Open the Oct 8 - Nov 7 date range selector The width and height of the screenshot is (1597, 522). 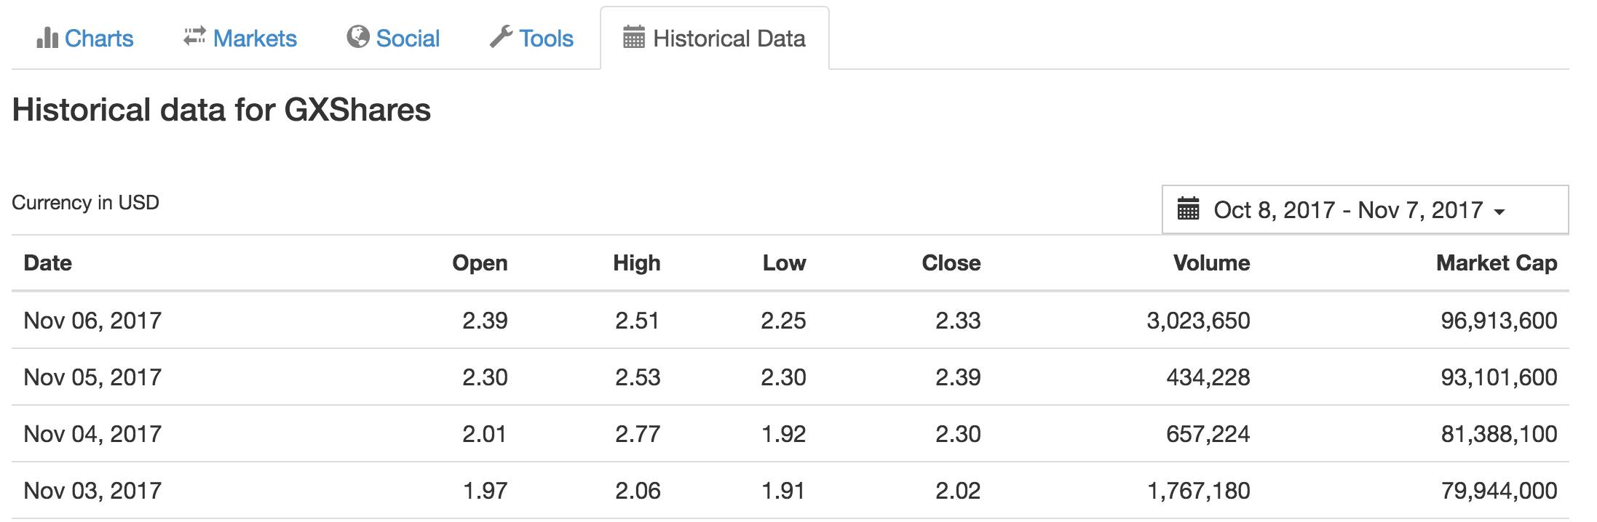(1347, 210)
